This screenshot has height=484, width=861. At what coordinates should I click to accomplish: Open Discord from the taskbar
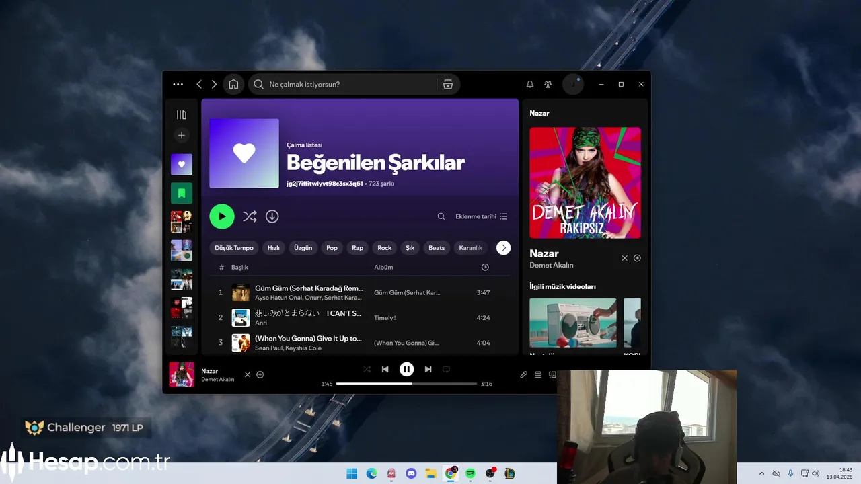[x=411, y=473]
